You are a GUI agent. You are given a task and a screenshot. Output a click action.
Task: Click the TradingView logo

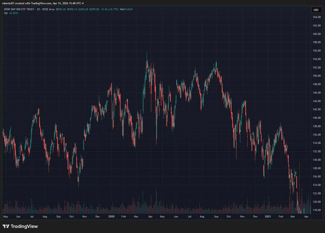coord(20,226)
